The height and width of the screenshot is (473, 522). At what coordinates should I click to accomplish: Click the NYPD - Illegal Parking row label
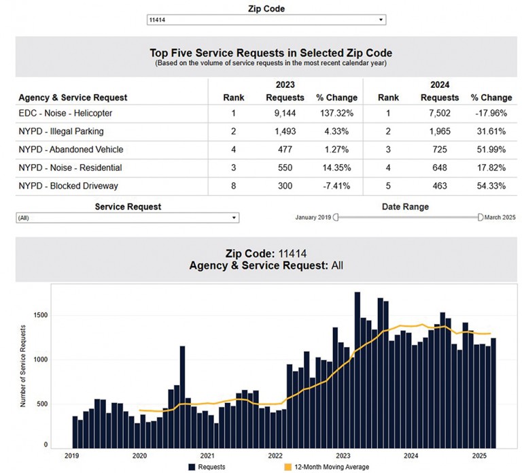pyautogui.click(x=61, y=131)
